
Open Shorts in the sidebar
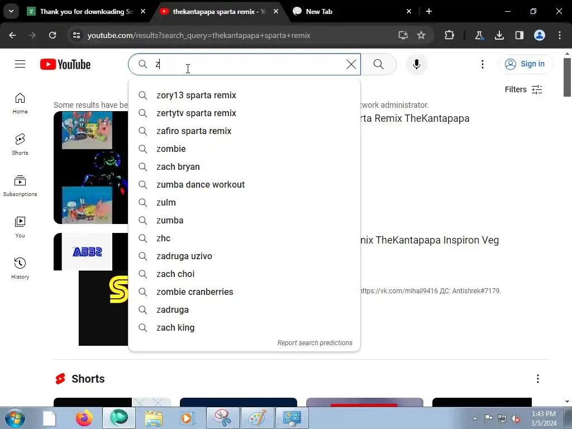click(20, 145)
